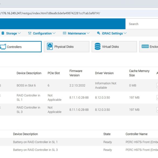Click the Enclosures rack icon

(x=145, y=46)
